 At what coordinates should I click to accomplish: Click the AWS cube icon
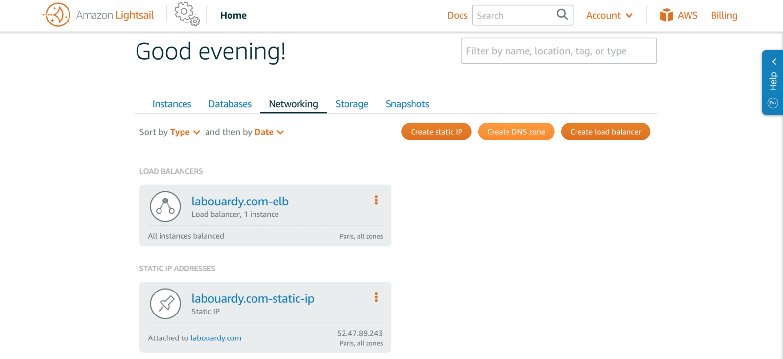click(667, 15)
